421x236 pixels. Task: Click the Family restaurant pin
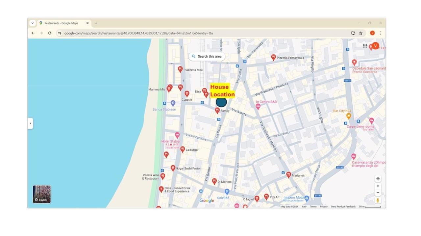click(217, 110)
